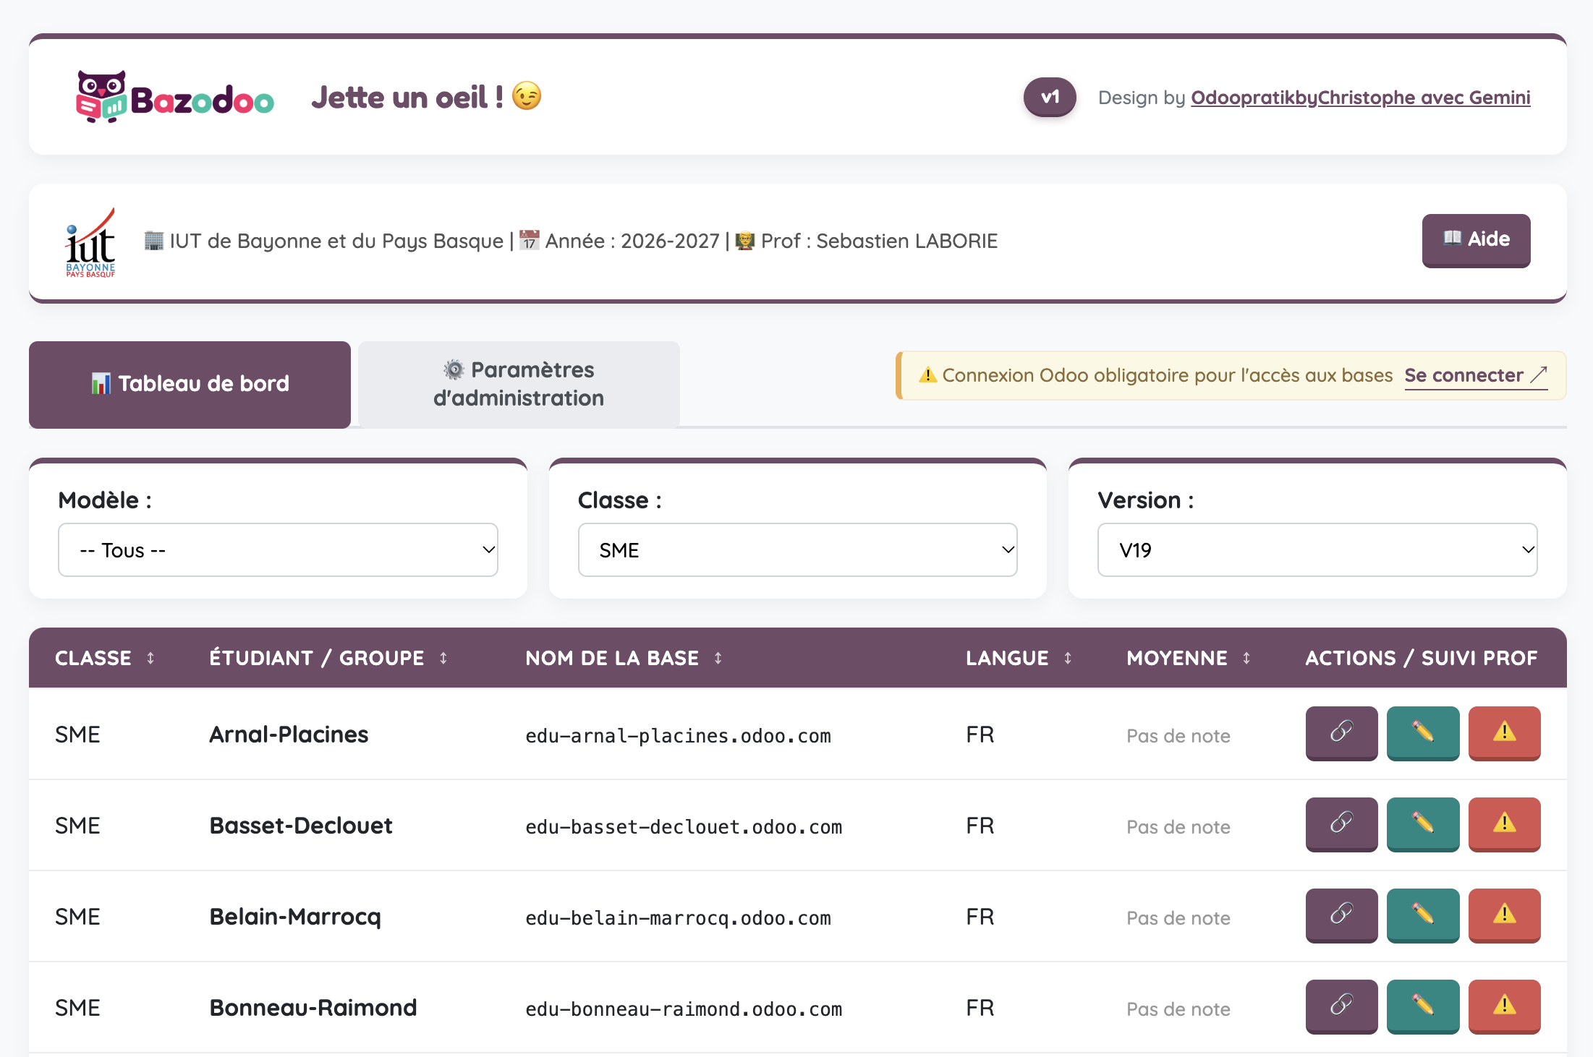1593x1057 pixels.
Task: Click the Se connecter link
Action: 1476,375
